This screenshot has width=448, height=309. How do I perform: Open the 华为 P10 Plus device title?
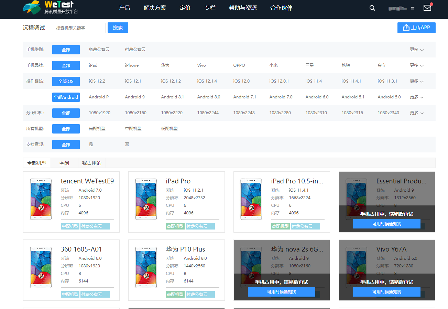186,249
